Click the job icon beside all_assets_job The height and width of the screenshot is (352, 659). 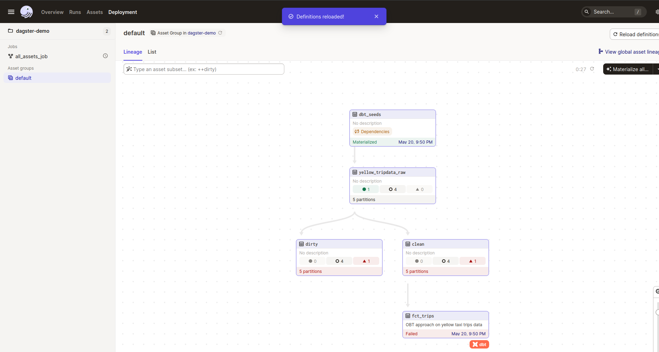(x=10, y=56)
